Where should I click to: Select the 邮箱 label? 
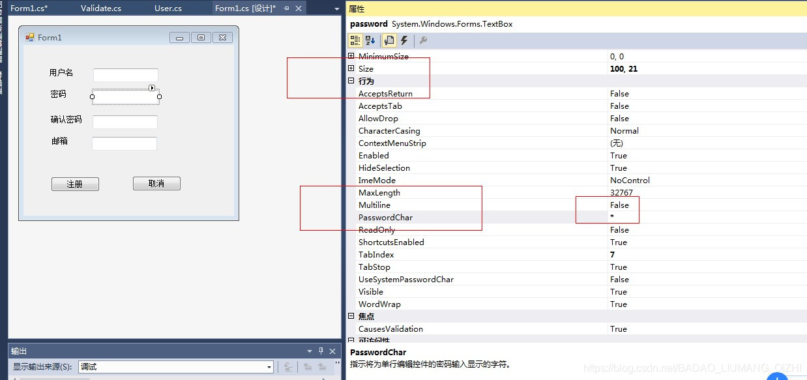click(x=60, y=141)
